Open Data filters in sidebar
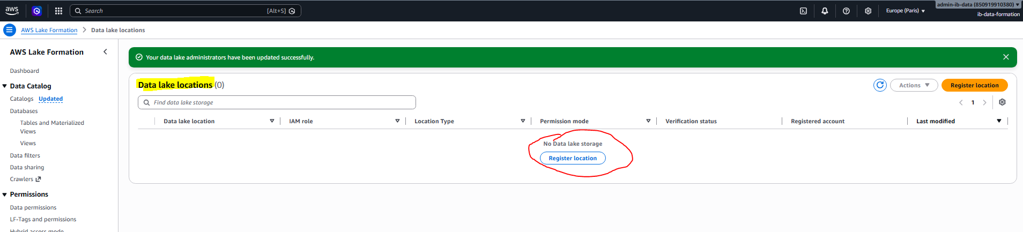The width and height of the screenshot is (1023, 232). (25, 155)
